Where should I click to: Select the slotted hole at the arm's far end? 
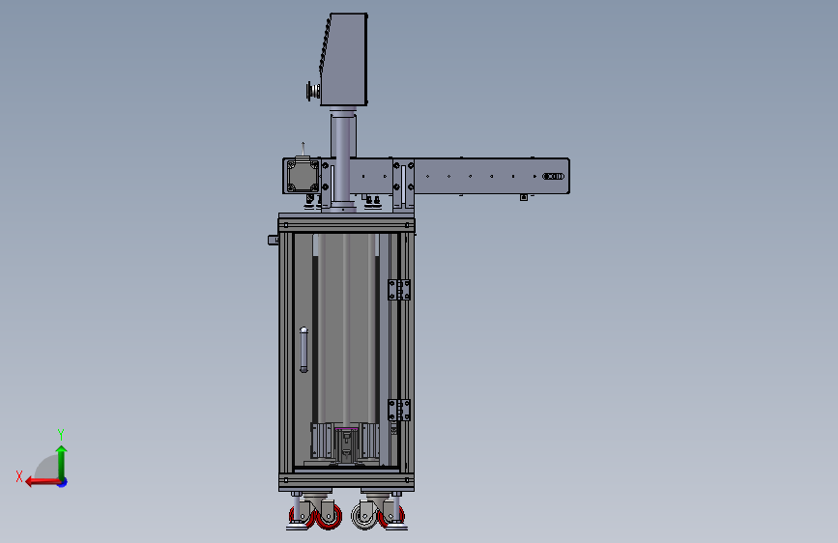(x=553, y=177)
